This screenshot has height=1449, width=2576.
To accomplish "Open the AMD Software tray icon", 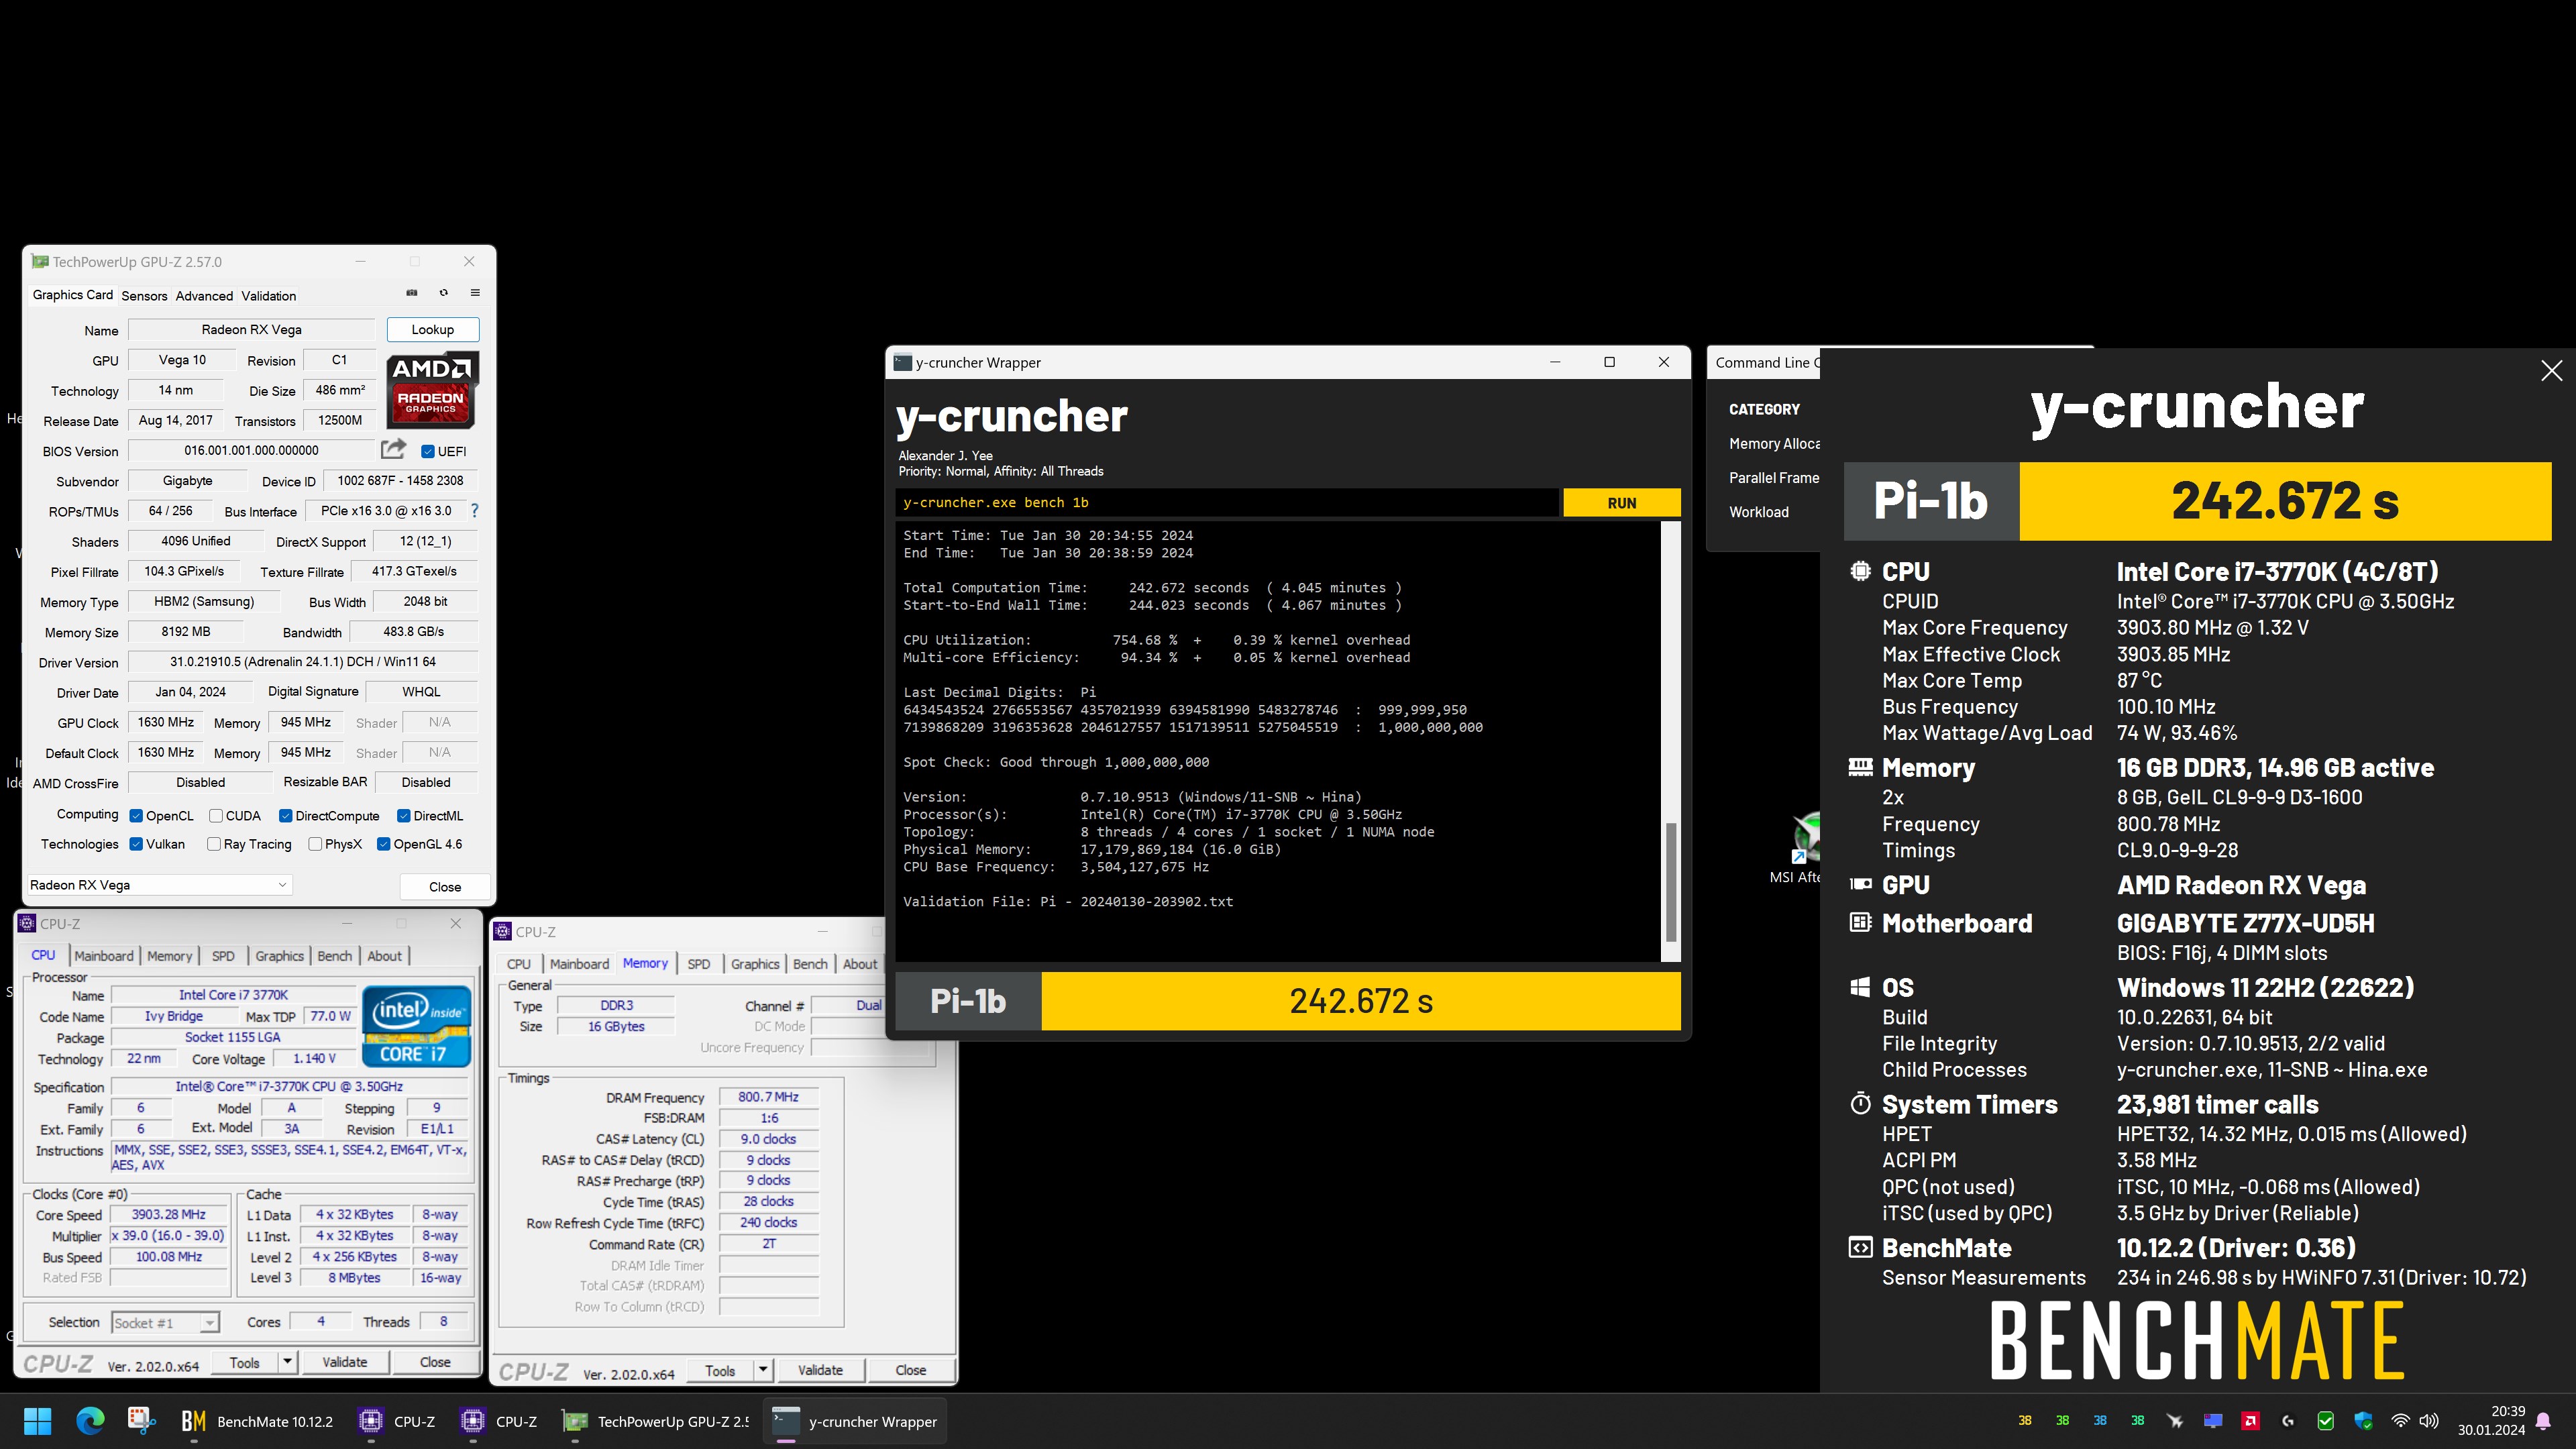I will 2250,1421.
